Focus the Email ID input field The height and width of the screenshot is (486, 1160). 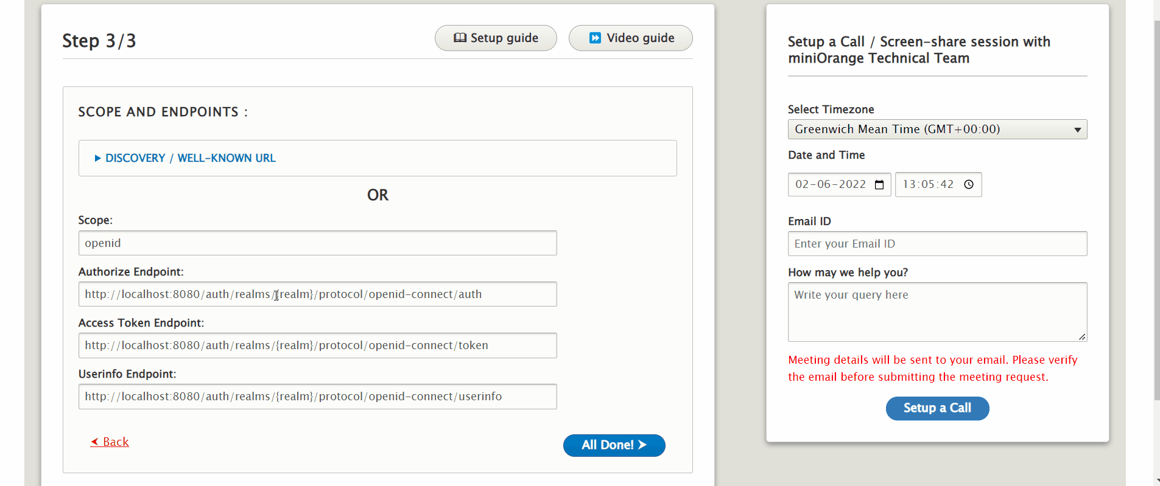pos(937,244)
